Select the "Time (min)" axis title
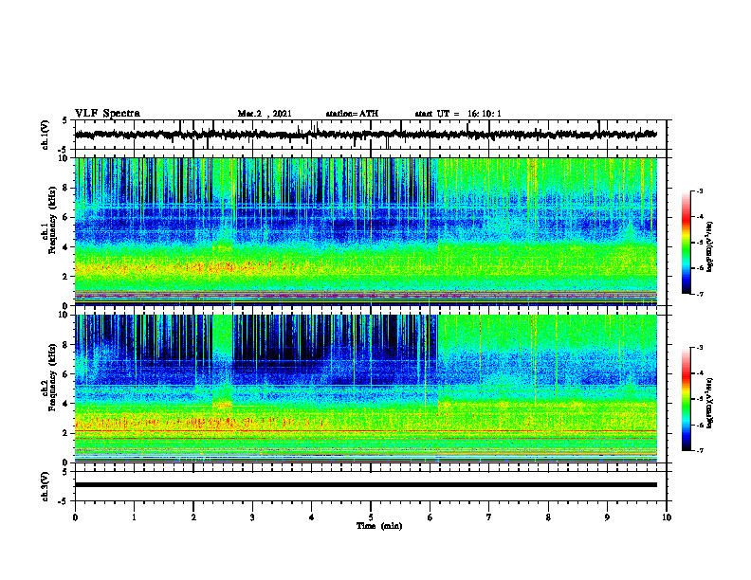Image resolution: width=751 pixels, height=580 pixels. [x=379, y=526]
